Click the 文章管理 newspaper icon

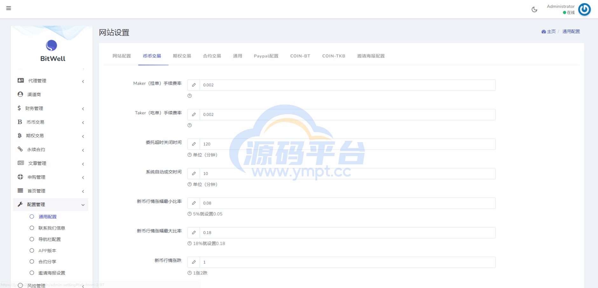pyautogui.click(x=21, y=163)
